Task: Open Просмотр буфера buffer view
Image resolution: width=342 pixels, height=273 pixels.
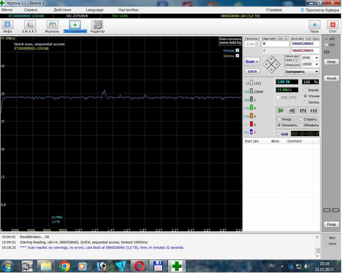Action: [320, 10]
